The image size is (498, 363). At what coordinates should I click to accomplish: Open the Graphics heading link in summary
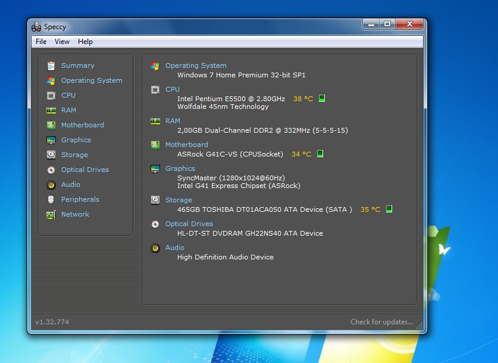[180, 168]
